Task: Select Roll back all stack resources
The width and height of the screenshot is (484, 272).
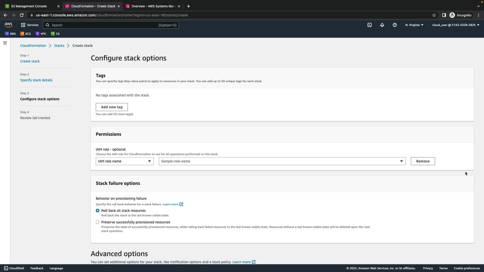Action: tap(98, 211)
